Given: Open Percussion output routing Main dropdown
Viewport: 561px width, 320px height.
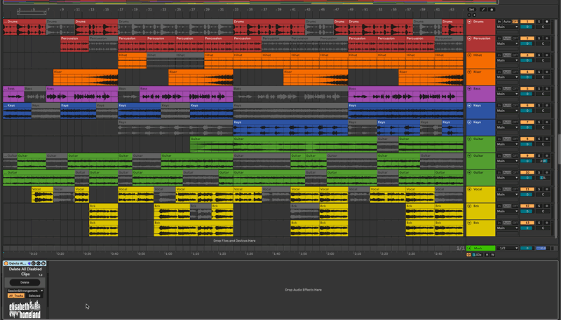Looking at the screenshot, I should point(507,43).
